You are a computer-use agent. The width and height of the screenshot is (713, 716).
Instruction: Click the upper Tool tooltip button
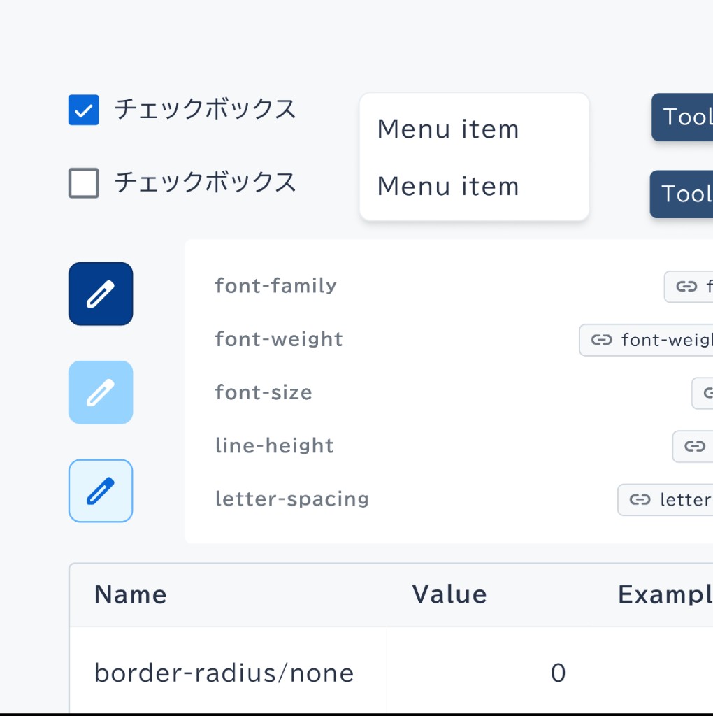pos(682,117)
